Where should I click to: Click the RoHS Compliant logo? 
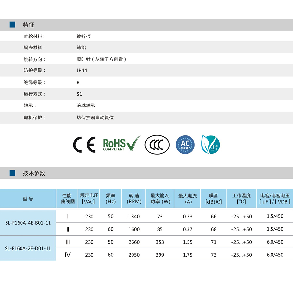[121, 144]
